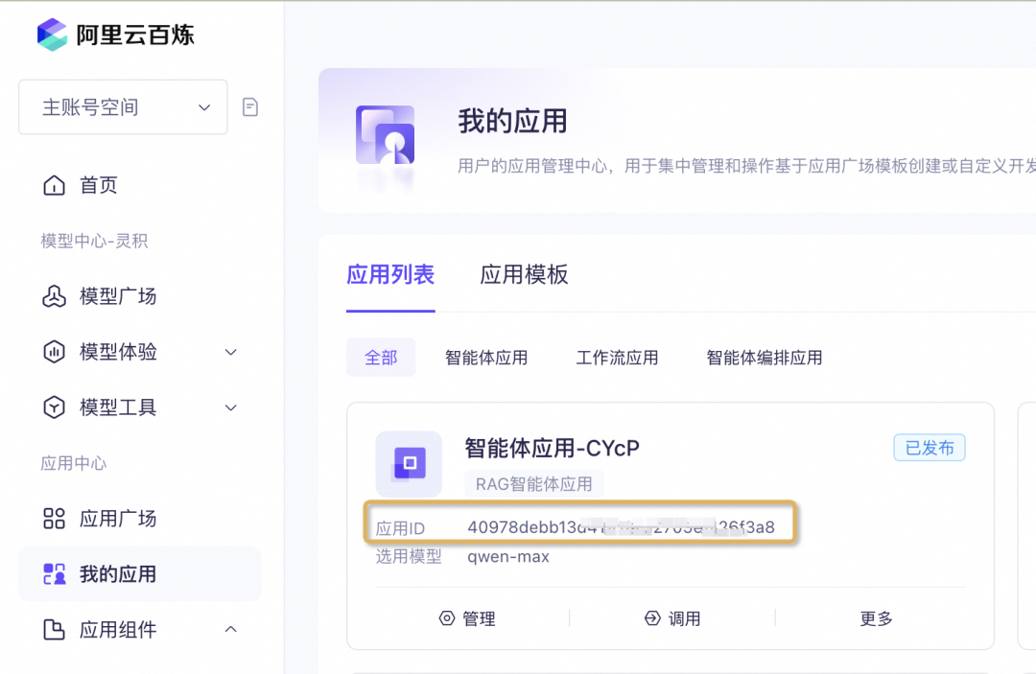Select the 智能体应用 filter
Screen dimensions: 1036x674
(x=486, y=357)
